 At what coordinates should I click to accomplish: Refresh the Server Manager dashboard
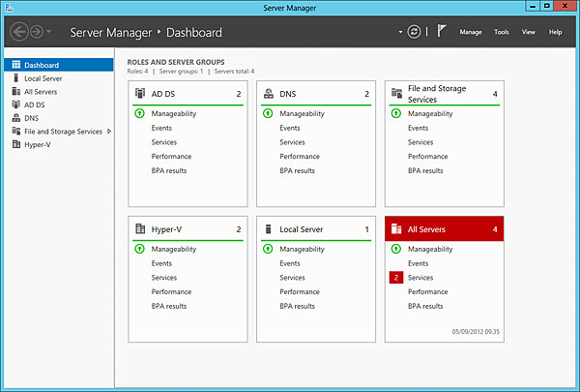pos(414,32)
